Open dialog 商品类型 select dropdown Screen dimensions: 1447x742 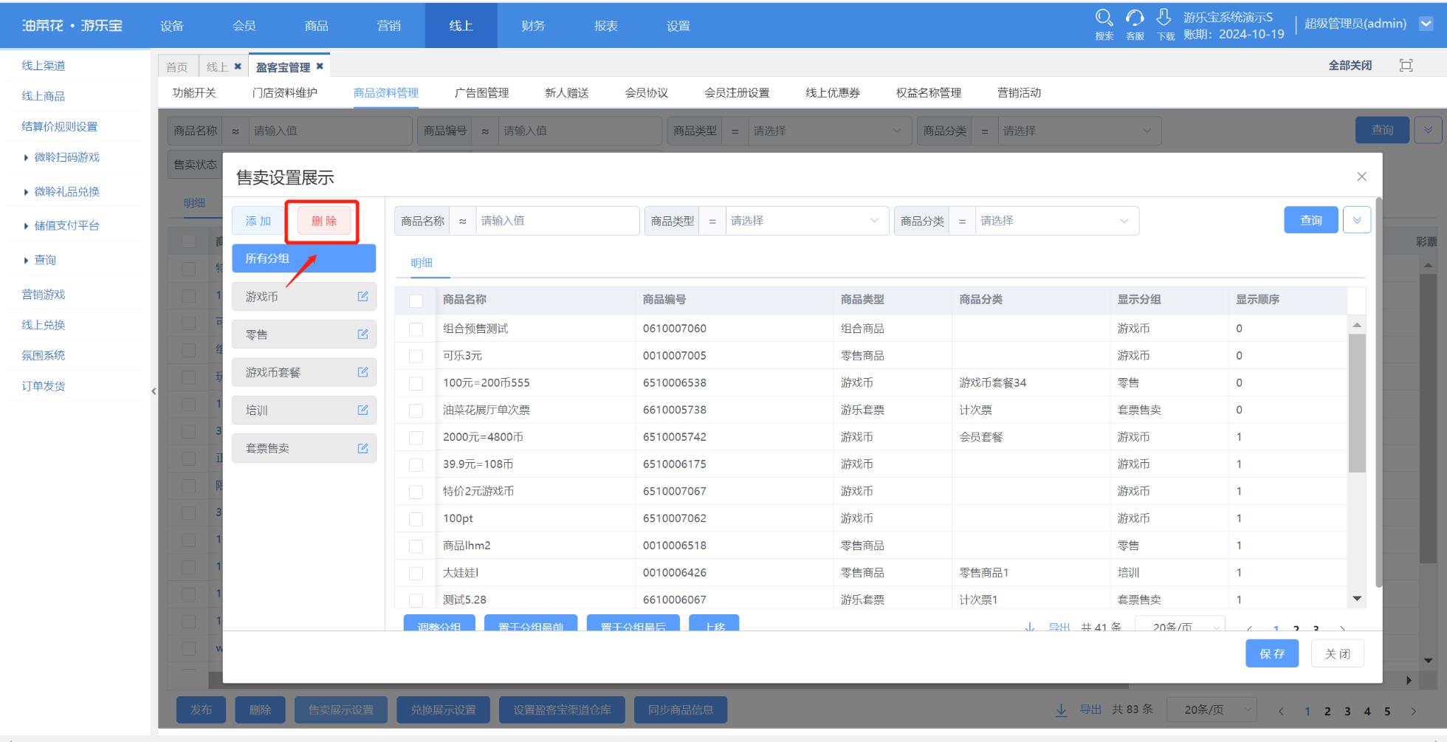point(807,221)
